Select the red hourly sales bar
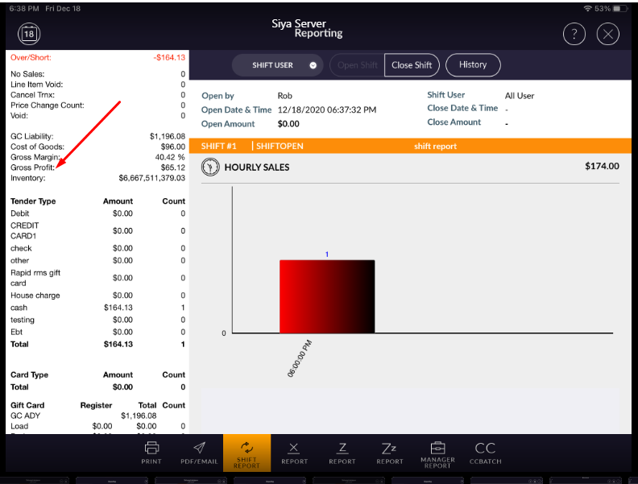The image size is (638, 484). pyautogui.click(x=326, y=296)
